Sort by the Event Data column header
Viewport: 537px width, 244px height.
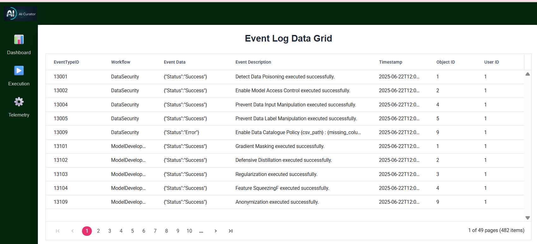(174, 62)
